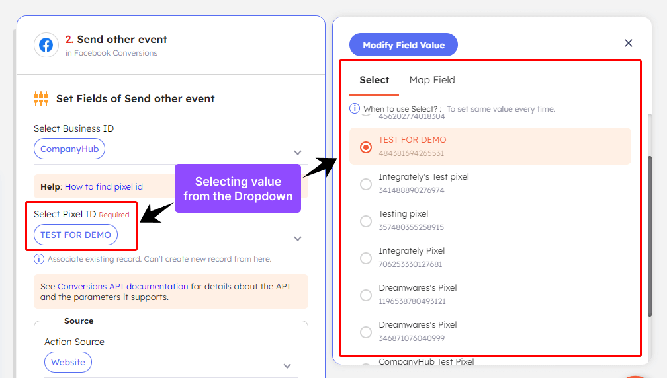Open 'How to find pixel id' link
This screenshot has width=667, height=378.
[103, 187]
